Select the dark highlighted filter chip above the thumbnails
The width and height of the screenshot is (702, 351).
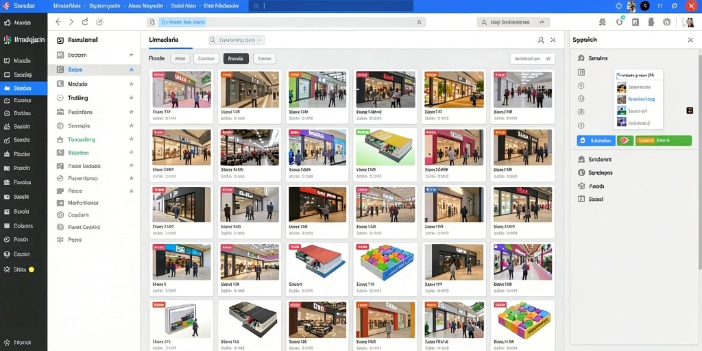coord(236,58)
